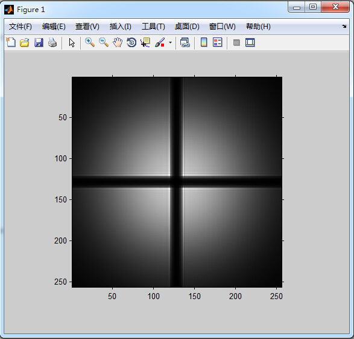Enable the Pan hand tool
The height and width of the screenshot is (339, 354).
[118, 42]
